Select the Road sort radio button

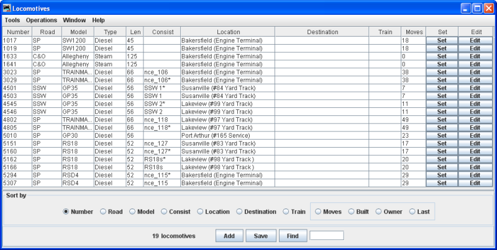[x=104, y=212]
